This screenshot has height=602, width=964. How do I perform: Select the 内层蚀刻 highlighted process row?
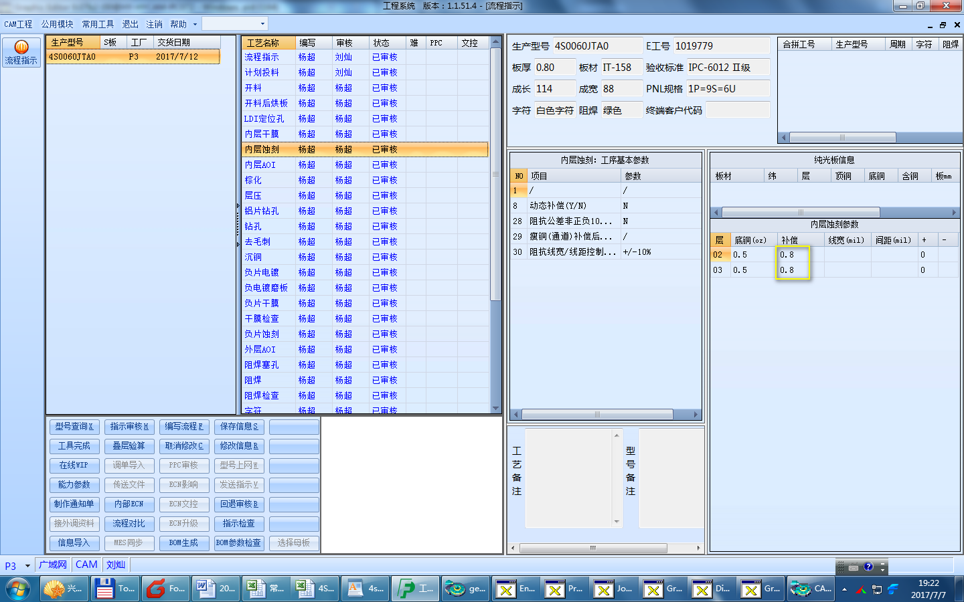pyautogui.click(x=365, y=150)
